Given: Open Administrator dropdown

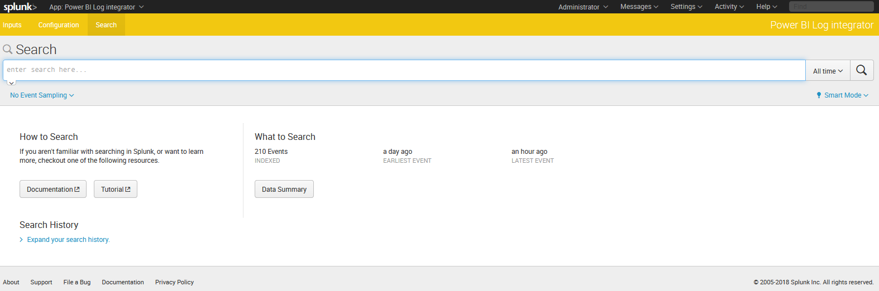Looking at the screenshot, I should (583, 7).
